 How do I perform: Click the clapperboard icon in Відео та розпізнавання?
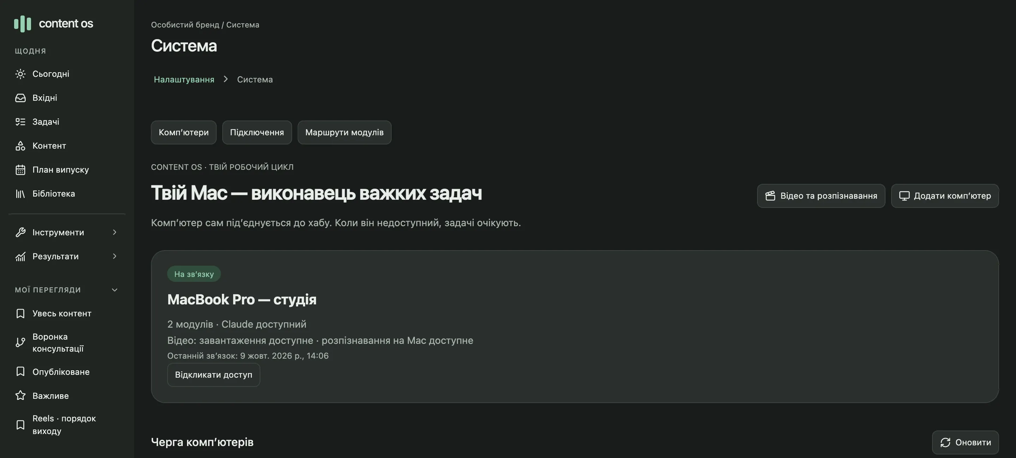[x=770, y=196]
